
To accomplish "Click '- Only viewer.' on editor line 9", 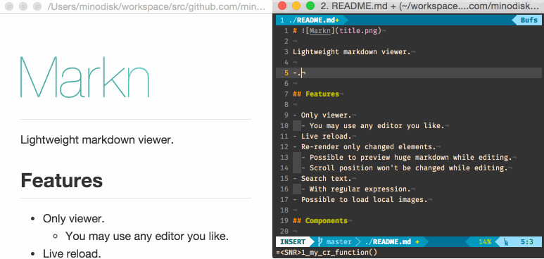I will 322,115.
